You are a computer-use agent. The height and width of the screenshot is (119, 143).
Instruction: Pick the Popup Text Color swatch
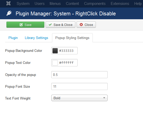coord(55,63)
